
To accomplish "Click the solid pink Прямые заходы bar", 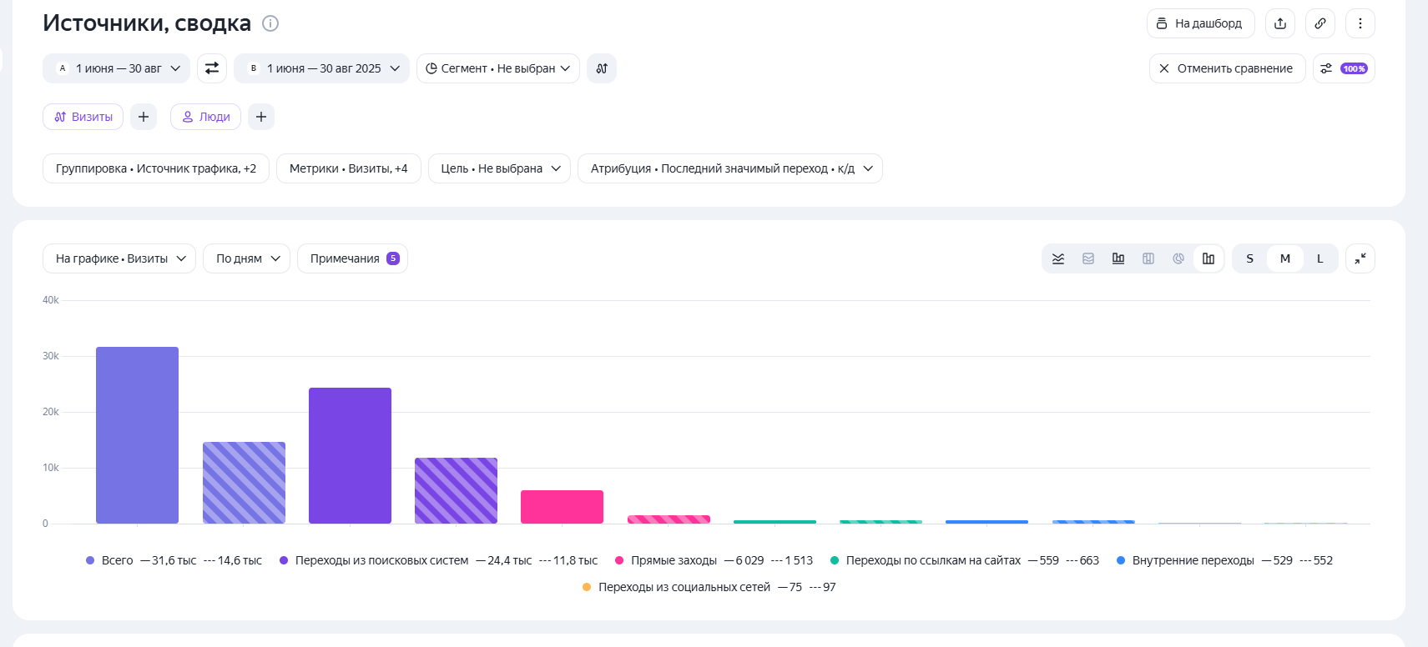I will pos(562,507).
